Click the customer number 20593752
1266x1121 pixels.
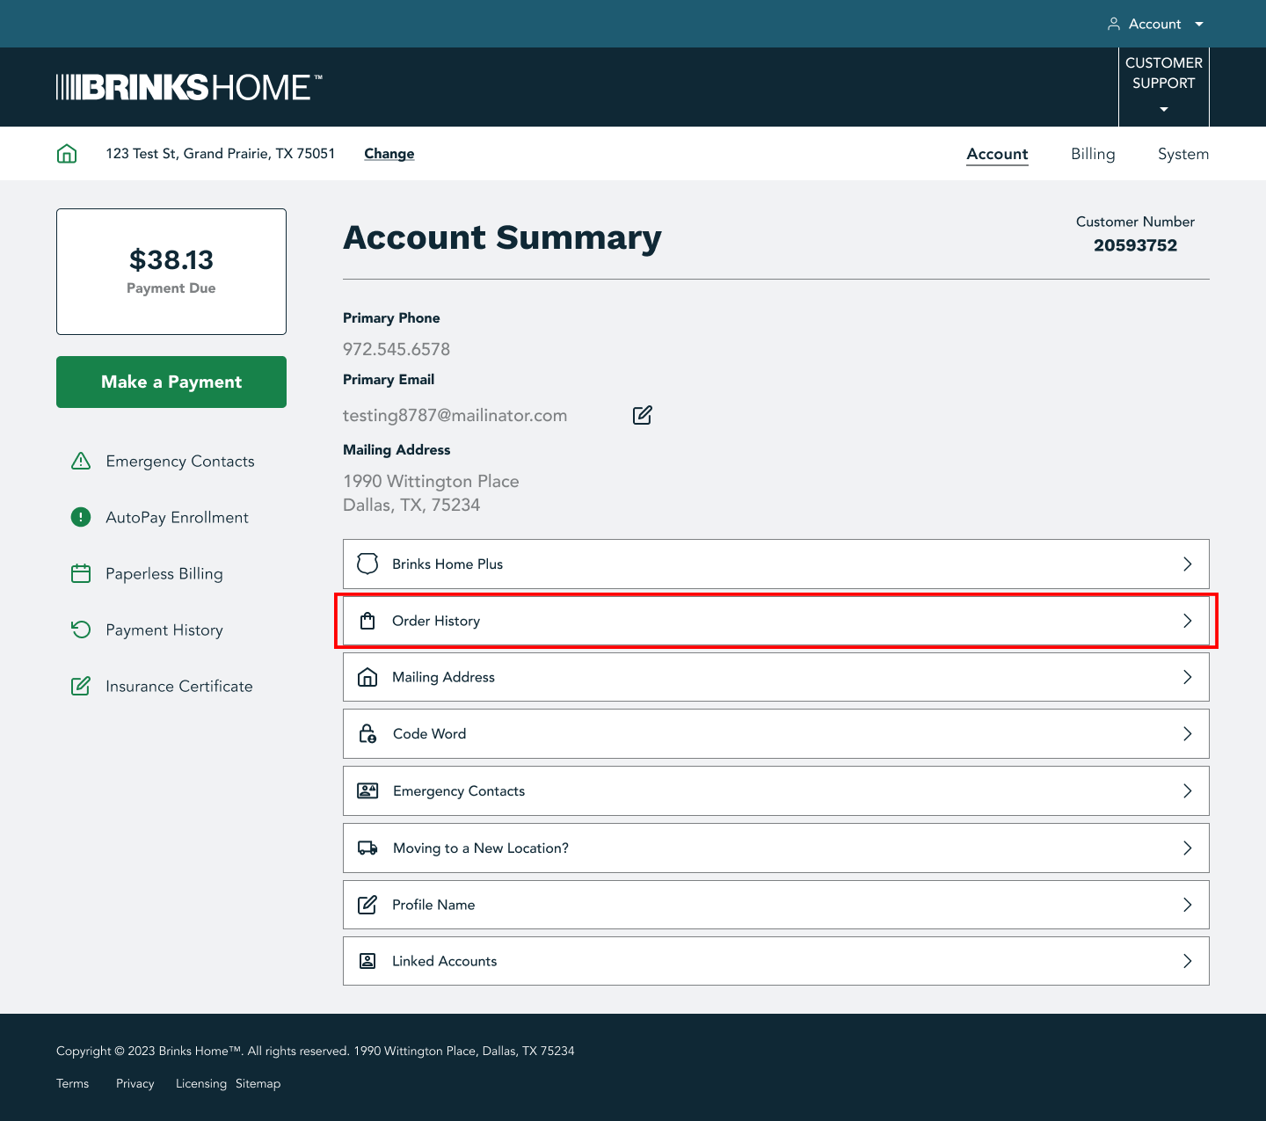(1135, 245)
